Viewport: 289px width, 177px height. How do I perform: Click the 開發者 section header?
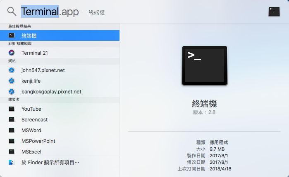(14, 100)
